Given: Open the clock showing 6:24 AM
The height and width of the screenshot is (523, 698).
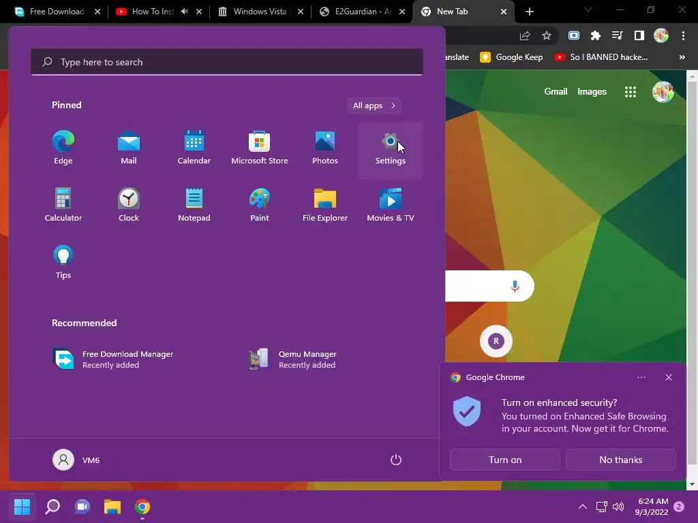Looking at the screenshot, I should [652, 507].
